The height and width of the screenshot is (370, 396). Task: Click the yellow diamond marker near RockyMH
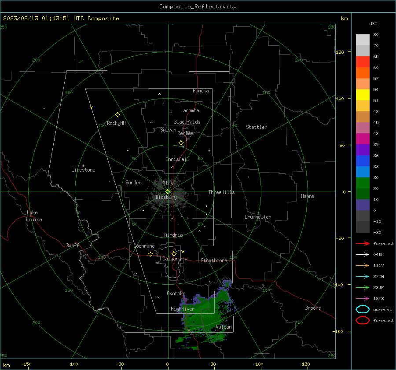117,115
